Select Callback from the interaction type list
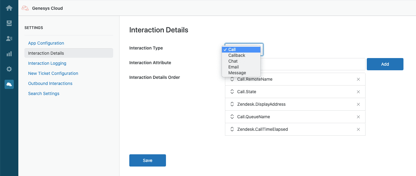 236,55
